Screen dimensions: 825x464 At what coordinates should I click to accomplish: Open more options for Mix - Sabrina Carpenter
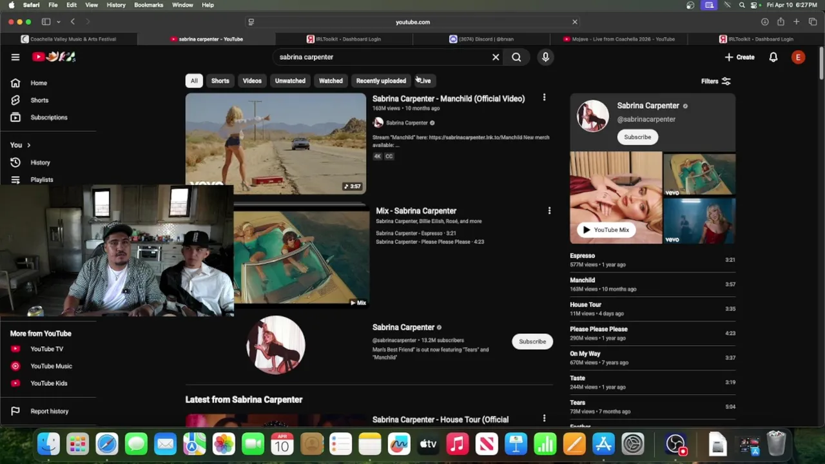click(549, 211)
